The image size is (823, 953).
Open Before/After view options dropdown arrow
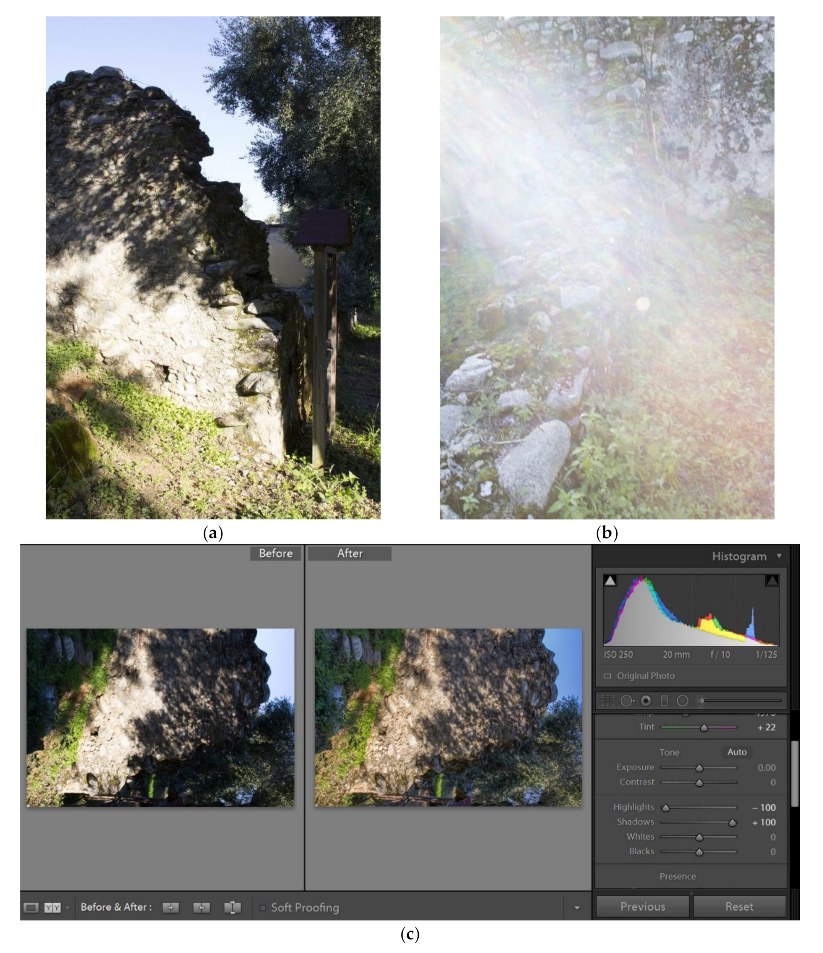(x=67, y=907)
